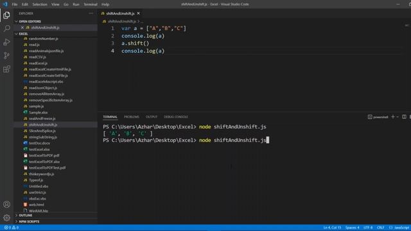Click the line and column status entry
This screenshot has width=411, height=231.
coord(332,228)
